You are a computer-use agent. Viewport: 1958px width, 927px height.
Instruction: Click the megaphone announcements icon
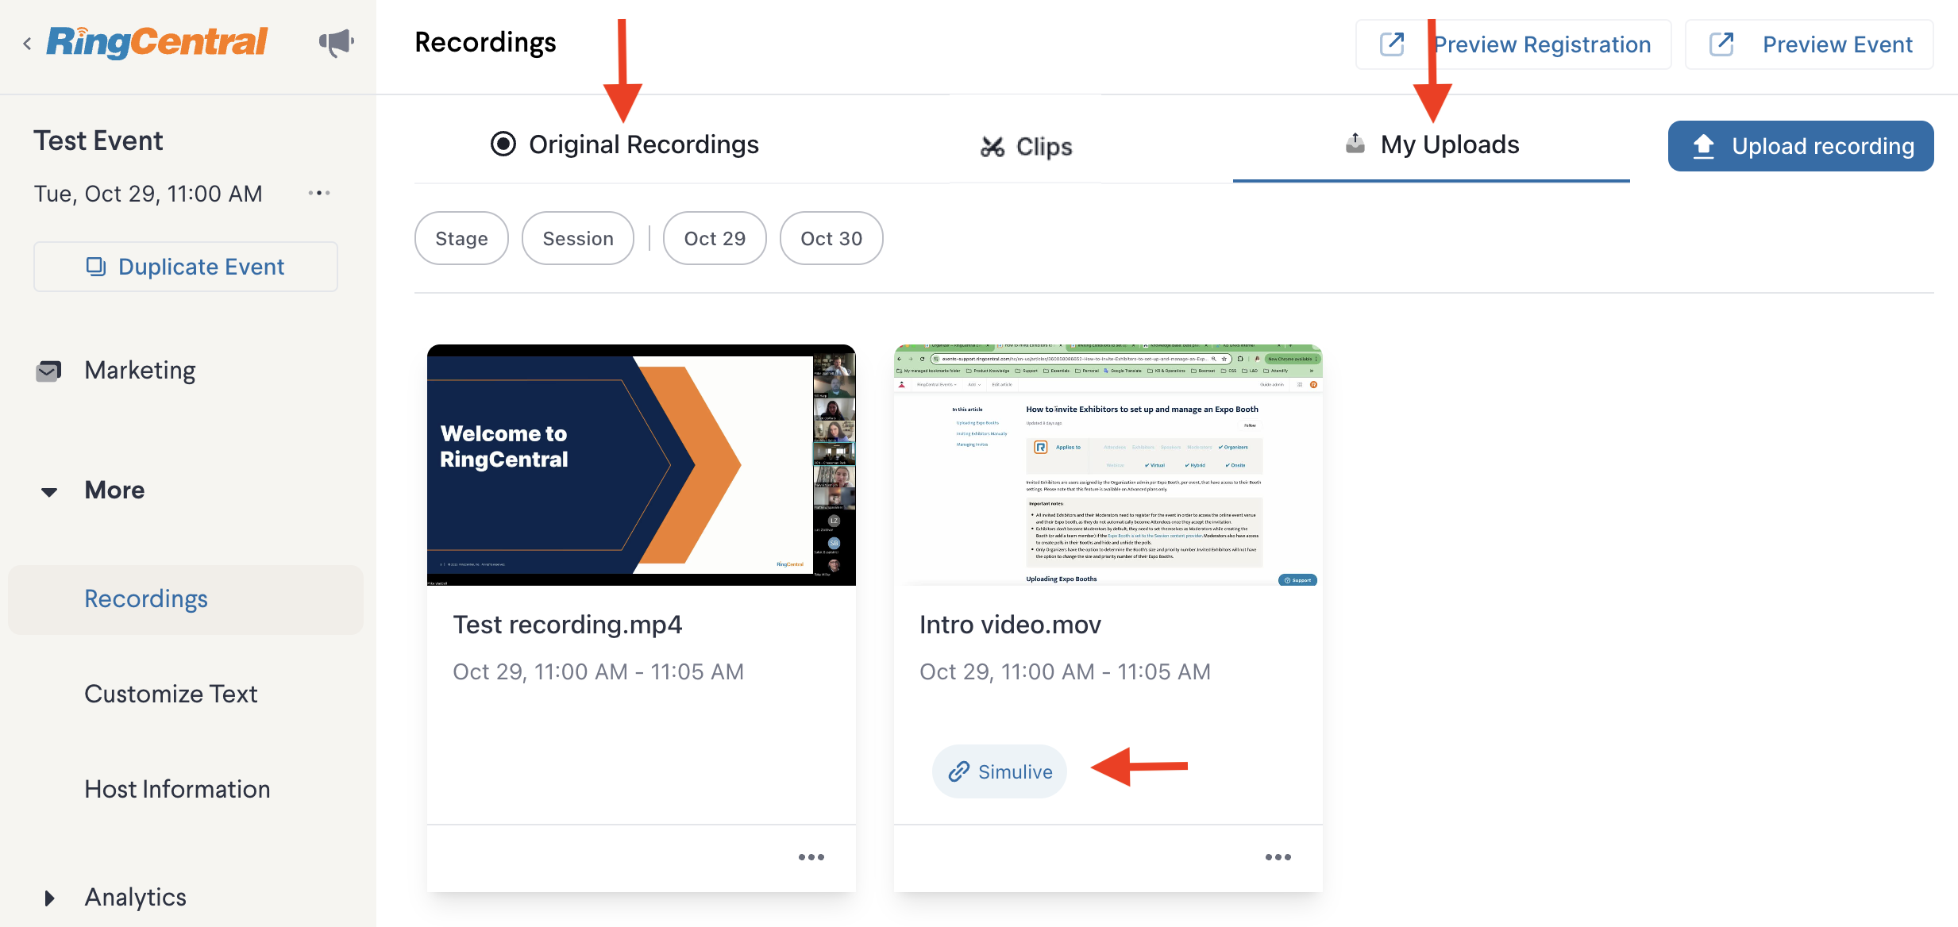tap(337, 42)
